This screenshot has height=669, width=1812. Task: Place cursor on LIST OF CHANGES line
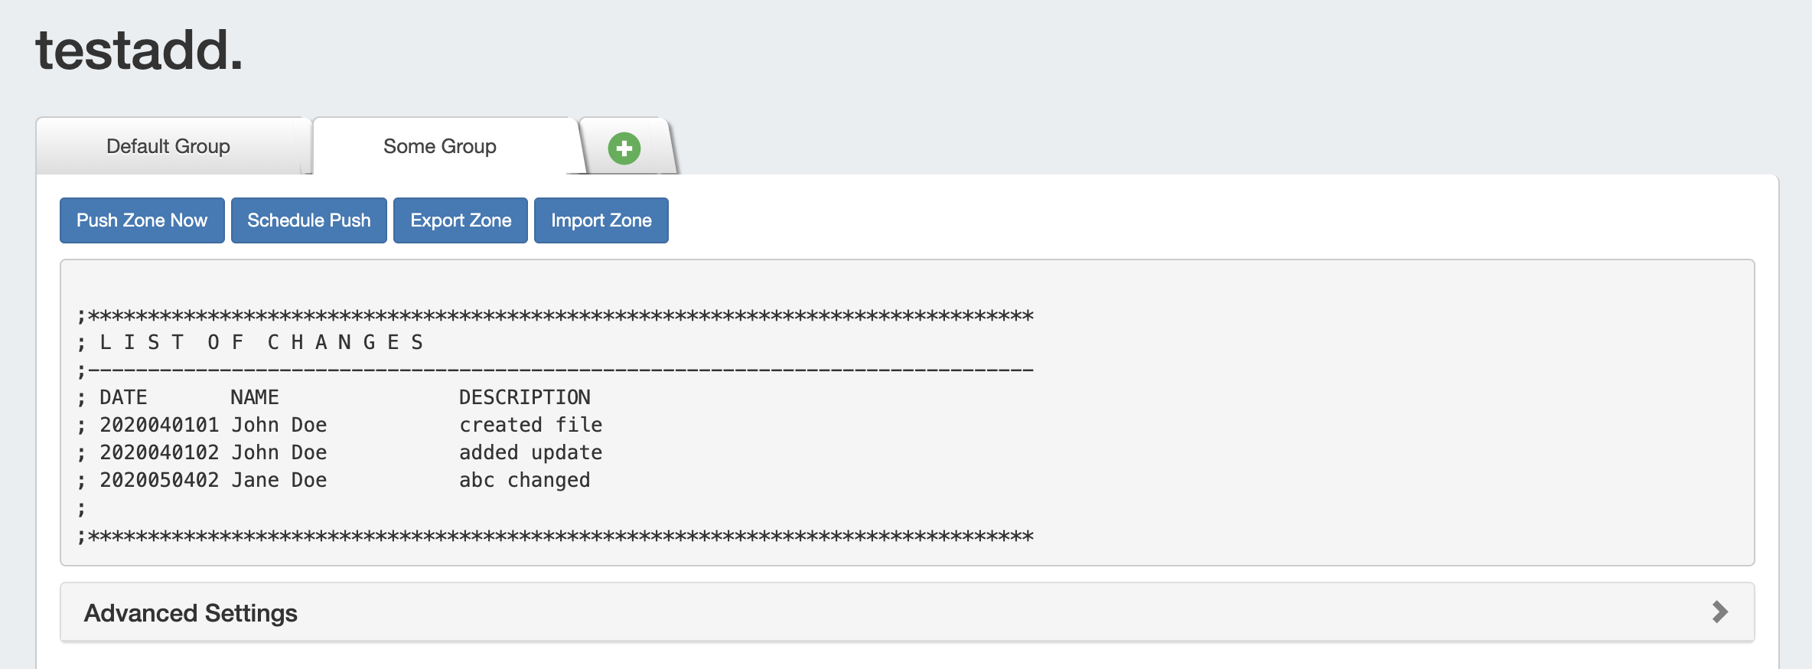pyautogui.click(x=260, y=342)
